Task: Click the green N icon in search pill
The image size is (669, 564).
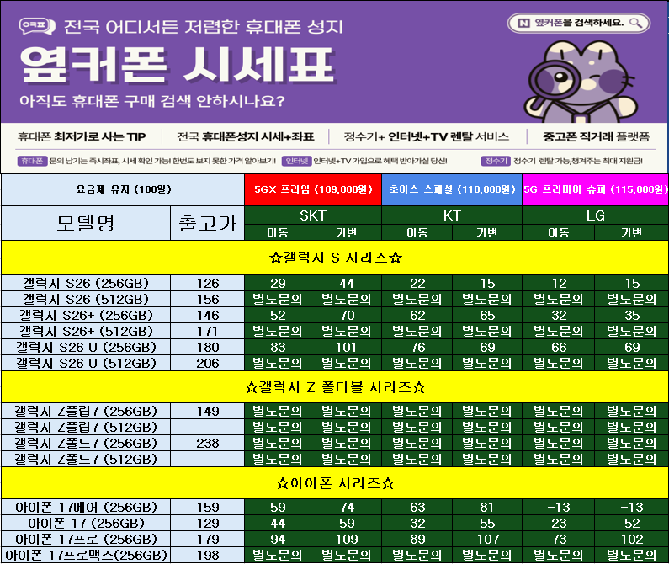Action: pos(523,23)
